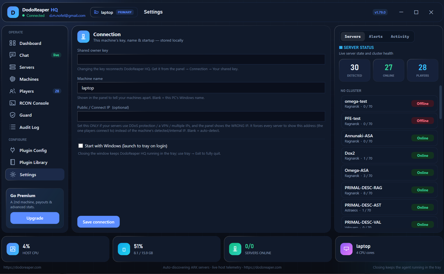Click the Public / Connect IP field

coord(201,116)
